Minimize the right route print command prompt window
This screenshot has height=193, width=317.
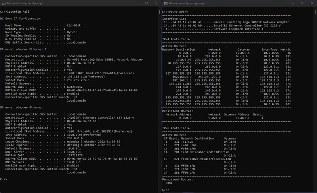point(292,3)
